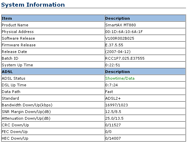Click the Firmware Release value E.37.5.55
The image size is (187, 143).
(114, 45)
